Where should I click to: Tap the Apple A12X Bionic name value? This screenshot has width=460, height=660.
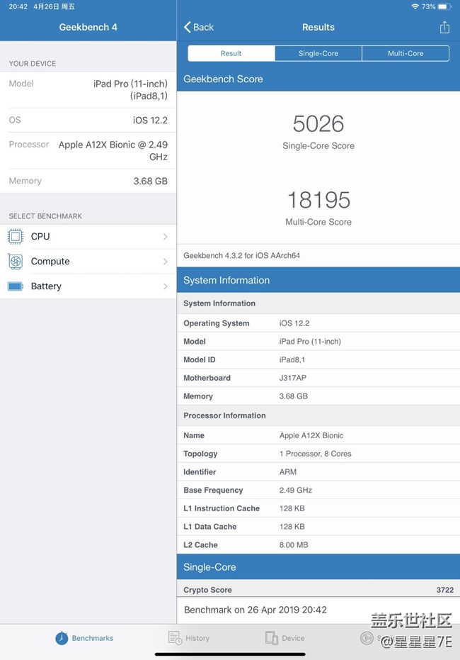coord(311,436)
